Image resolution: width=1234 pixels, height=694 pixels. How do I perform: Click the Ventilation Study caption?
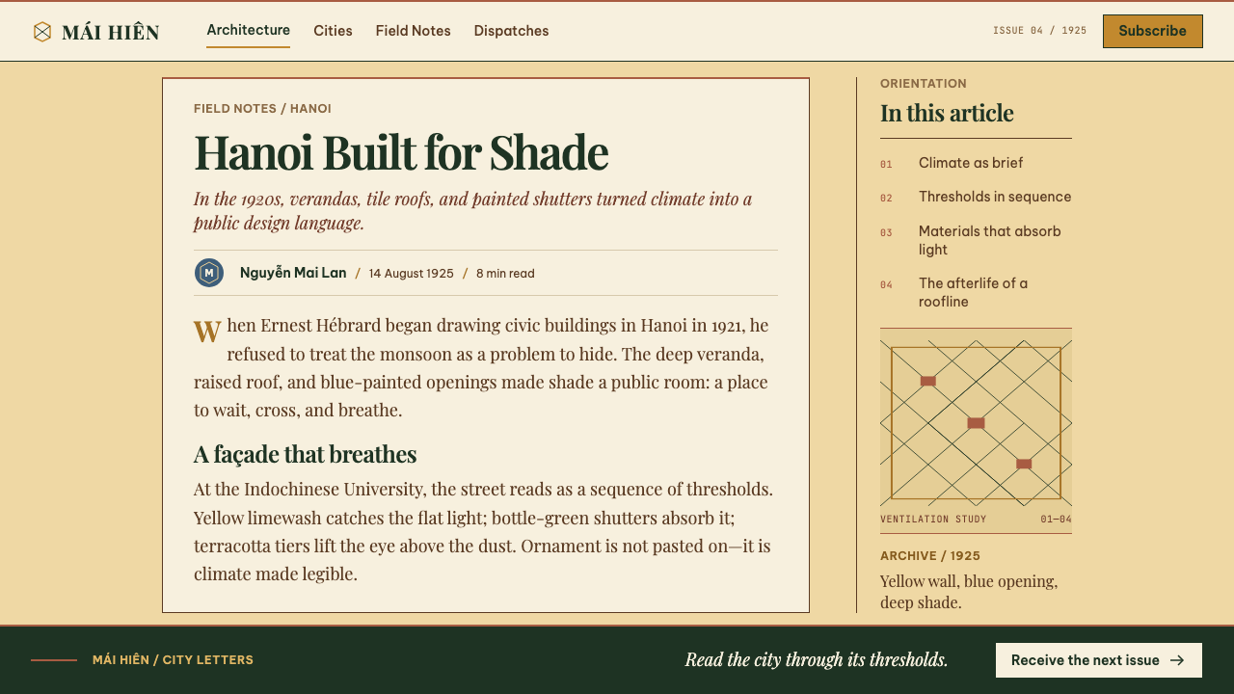pos(933,520)
